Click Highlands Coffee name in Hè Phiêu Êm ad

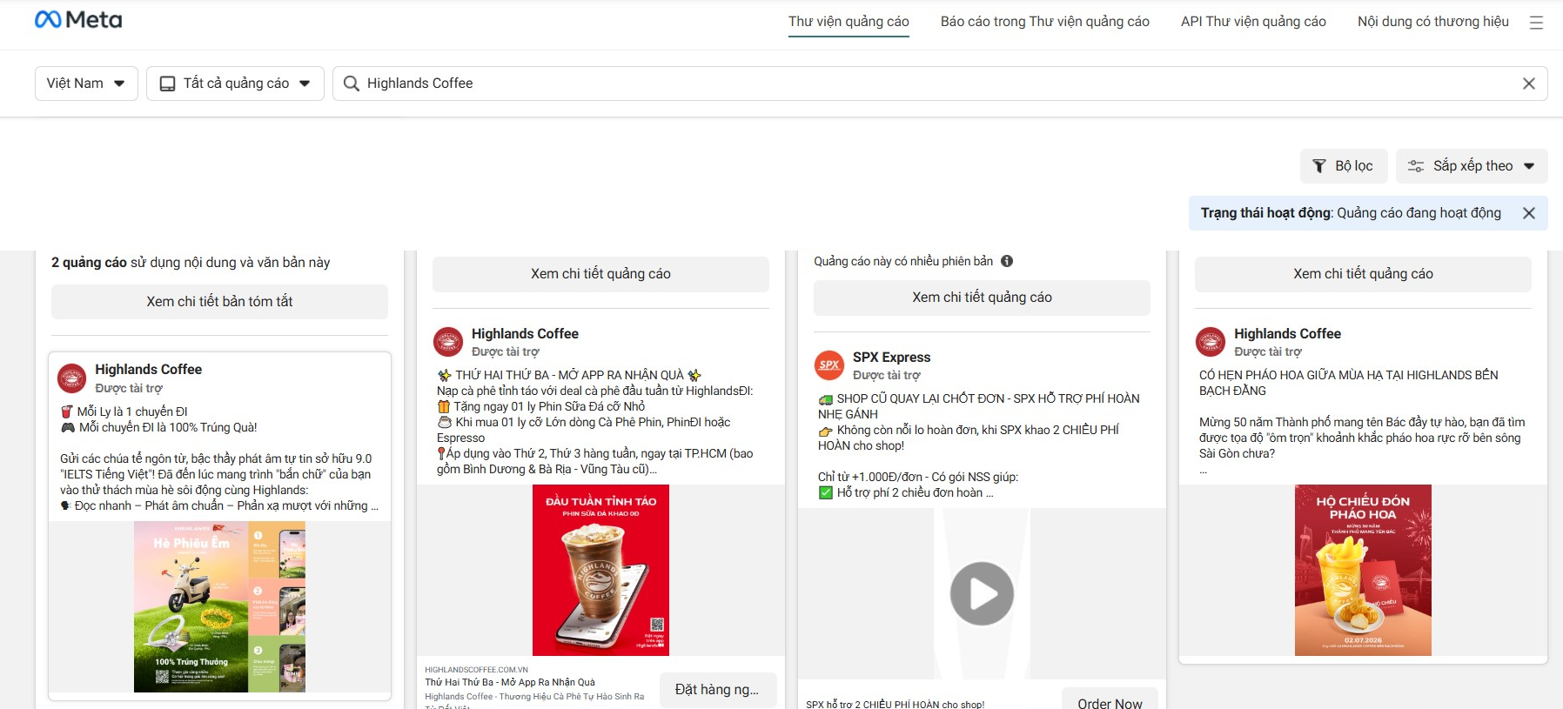point(148,370)
